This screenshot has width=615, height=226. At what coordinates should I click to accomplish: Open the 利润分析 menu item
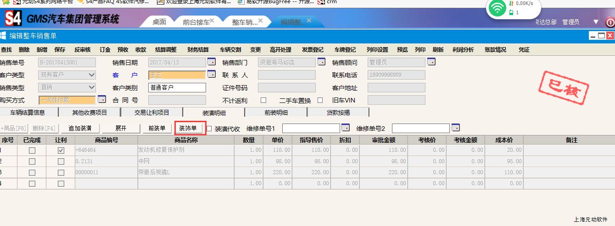tap(463, 50)
